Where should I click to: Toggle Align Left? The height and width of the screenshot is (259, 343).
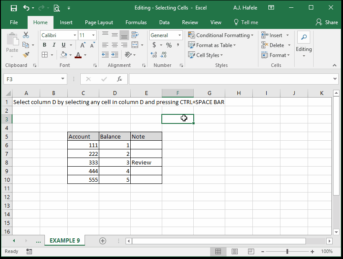(x=105, y=45)
